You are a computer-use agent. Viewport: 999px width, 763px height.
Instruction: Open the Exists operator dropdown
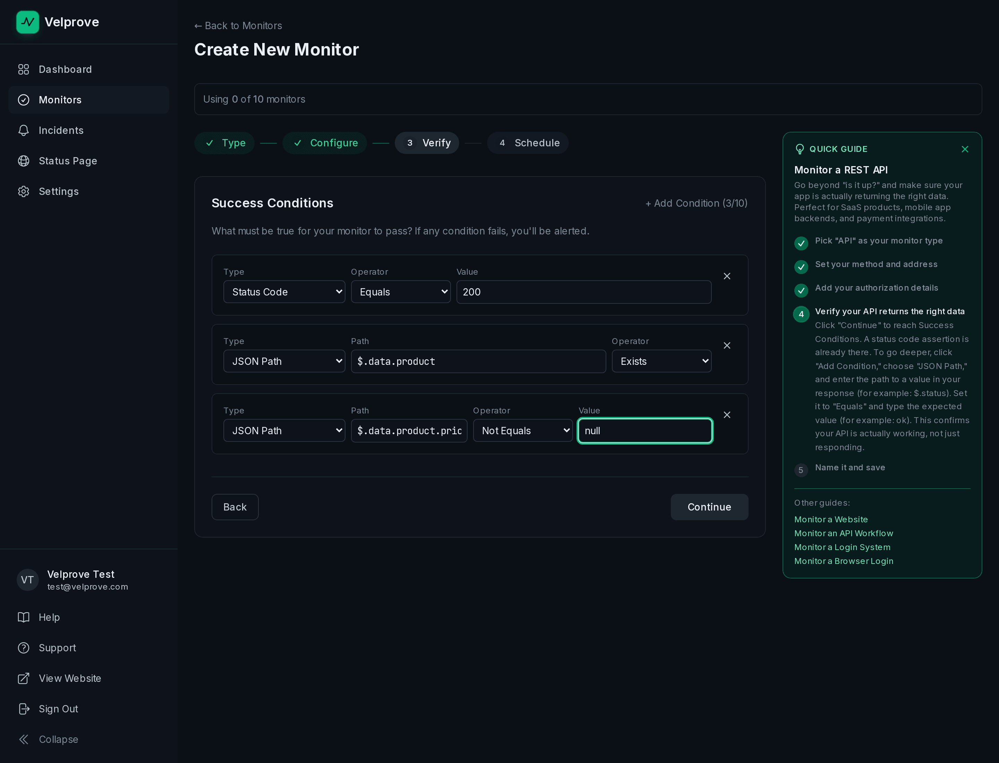(x=661, y=361)
